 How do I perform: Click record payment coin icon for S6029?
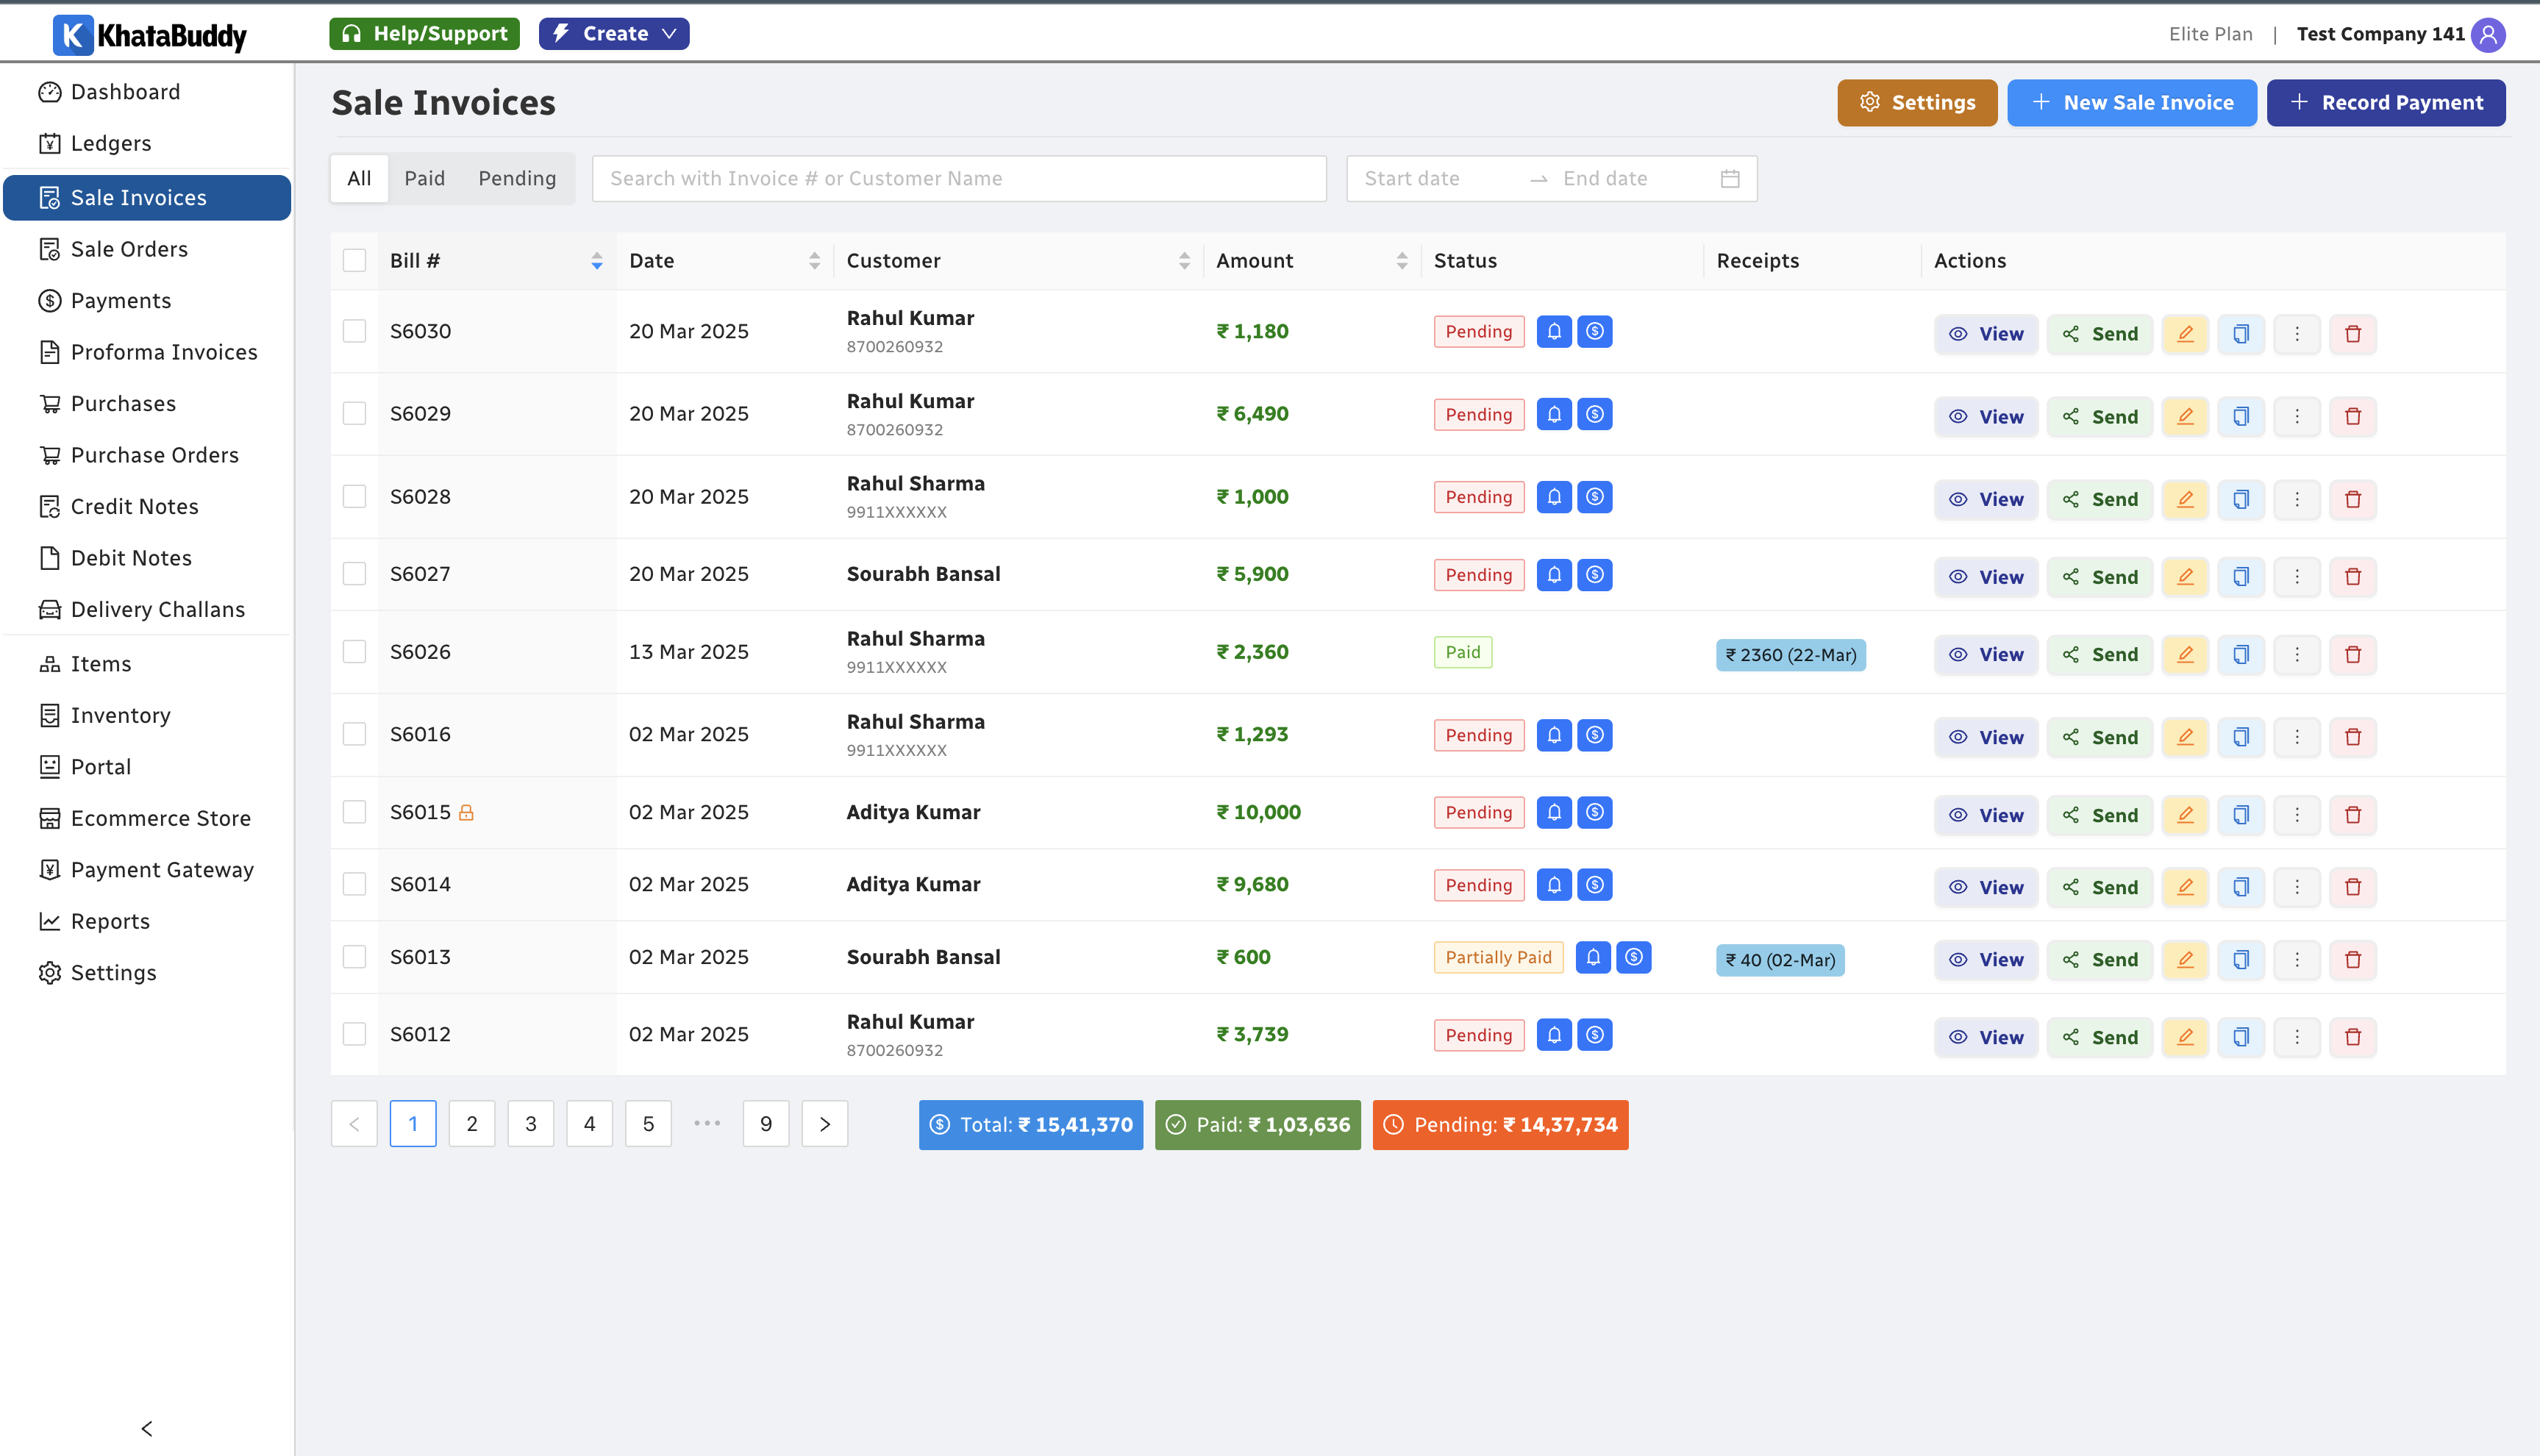[1594, 414]
